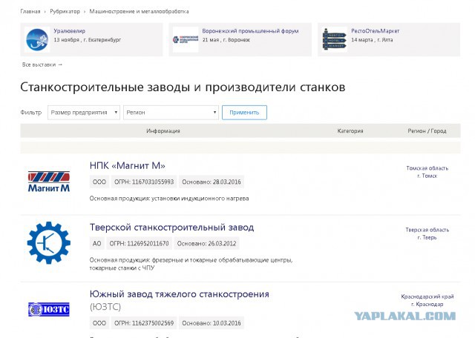
Task: Click the г. Тверь city text
Action: tap(427, 237)
